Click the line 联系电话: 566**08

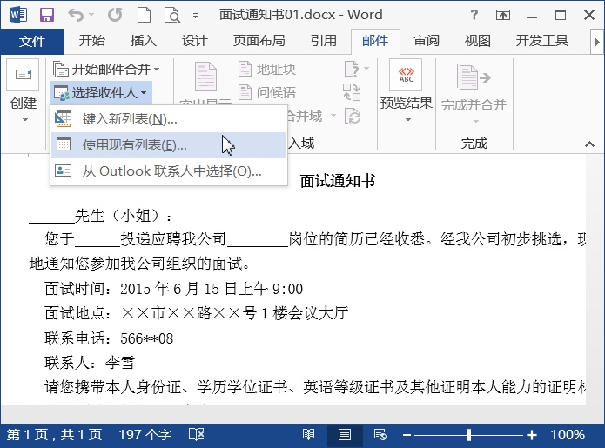[109, 338]
